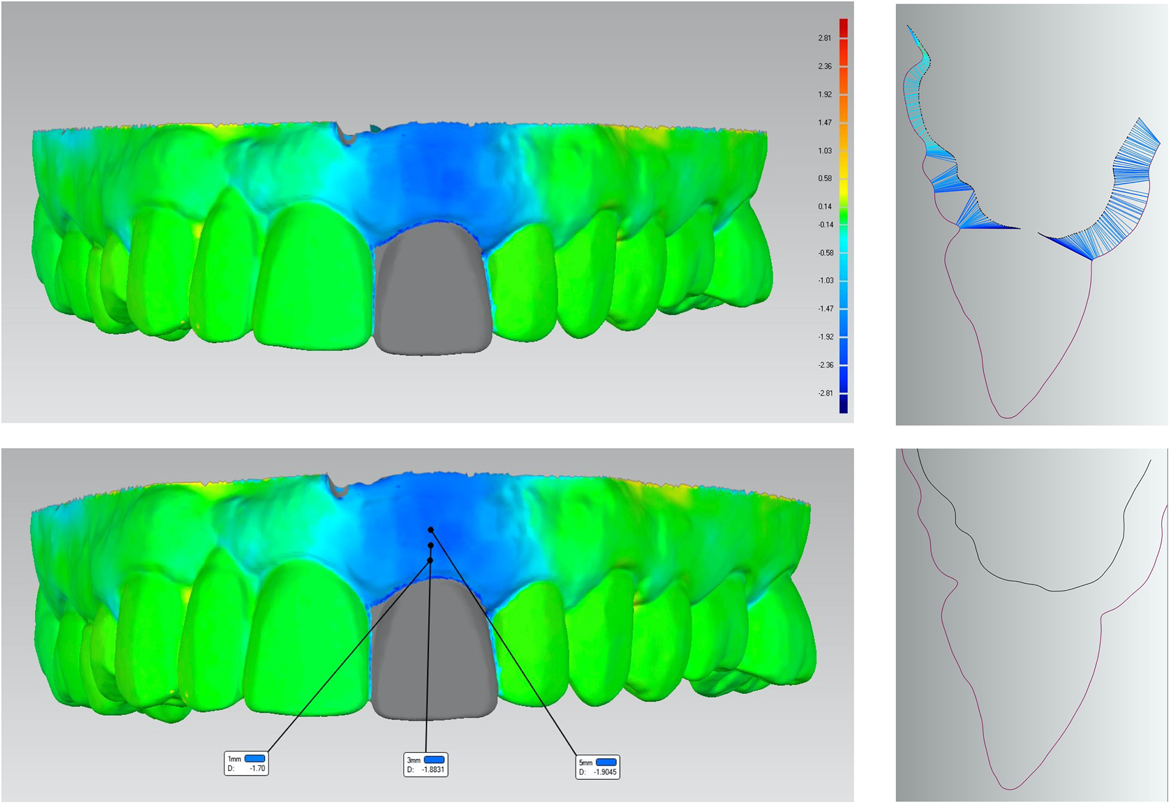This screenshot has height=804, width=1170.
Task: Click the deviation value -1.70
Action: pyautogui.click(x=257, y=768)
